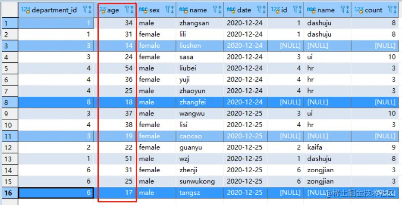Click the sort arrows on id column
The height and width of the screenshot is (205, 402).
(300, 10)
